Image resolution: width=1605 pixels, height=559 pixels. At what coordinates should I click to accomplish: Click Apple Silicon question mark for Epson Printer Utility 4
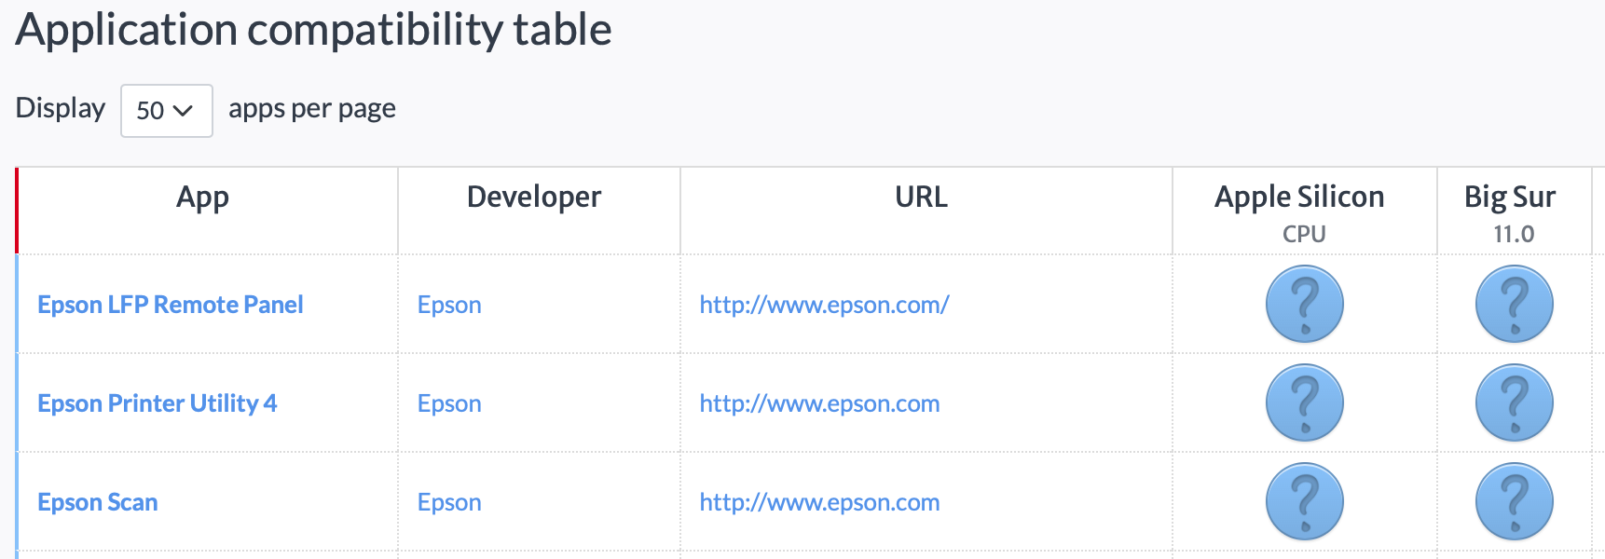(1304, 403)
